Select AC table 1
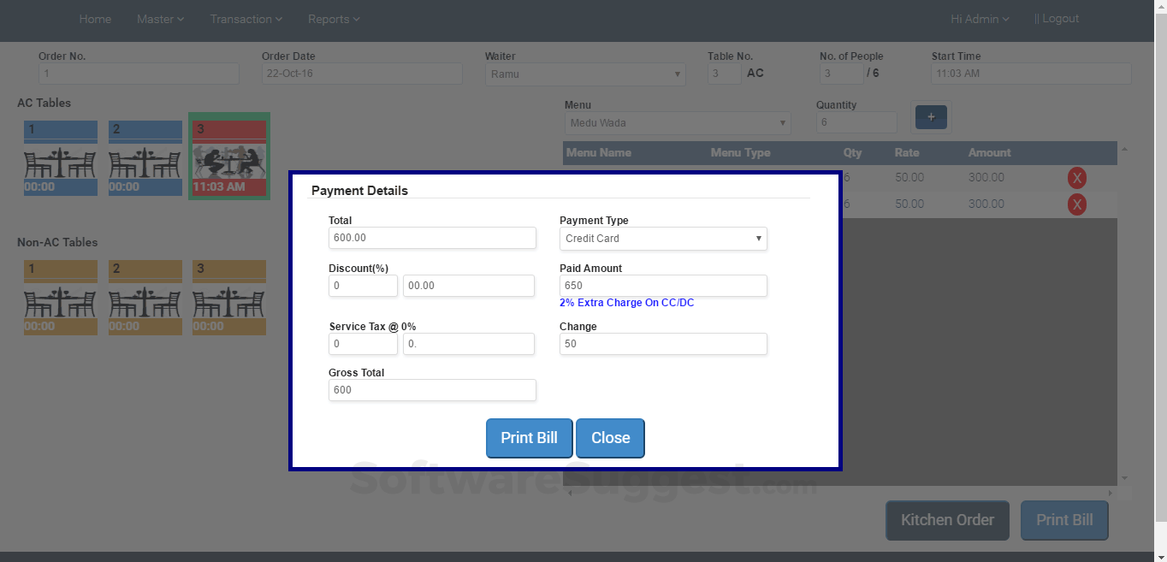Image resolution: width=1167 pixels, height=562 pixels. click(60, 155)
